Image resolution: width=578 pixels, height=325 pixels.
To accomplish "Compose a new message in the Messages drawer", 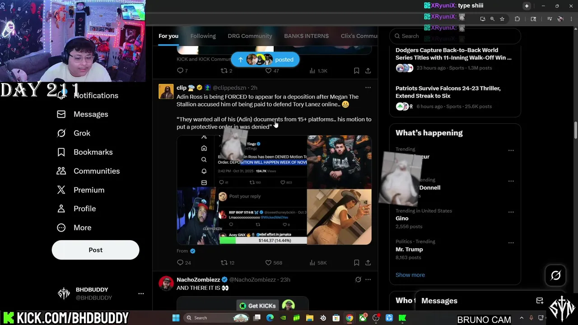I will coord(540,301).
